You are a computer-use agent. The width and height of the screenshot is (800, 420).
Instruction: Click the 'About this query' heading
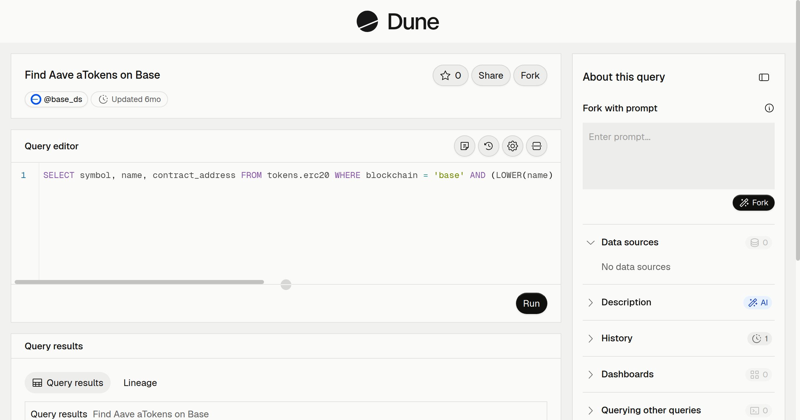pos(624,77)
